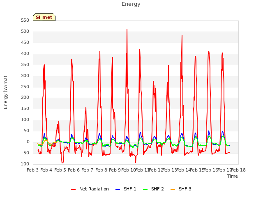Screen dimensions: 263x197
Task: Click the -50 y-axis tick label
Action: (x=25, y=153)
